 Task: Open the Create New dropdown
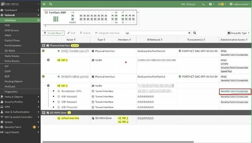coord(53,33)
